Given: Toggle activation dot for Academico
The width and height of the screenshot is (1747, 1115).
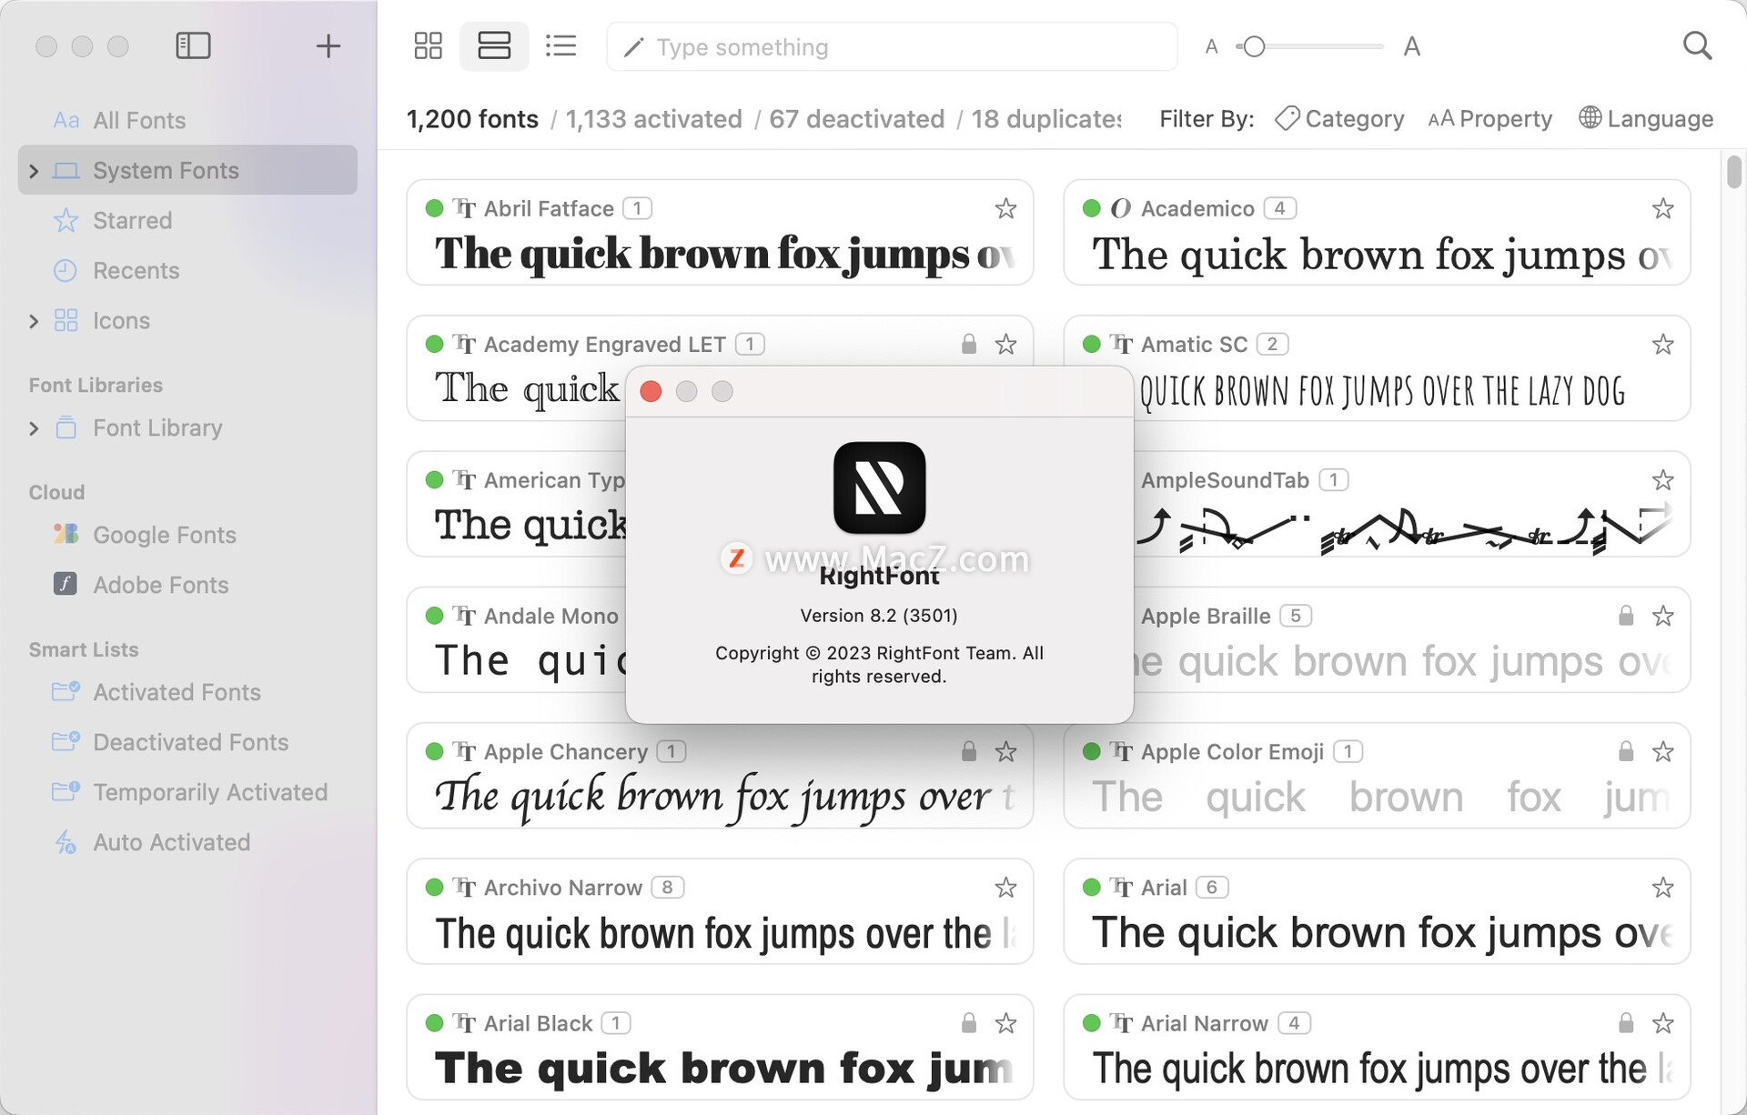Looking at the screenshot, I should click(1091, 208).
